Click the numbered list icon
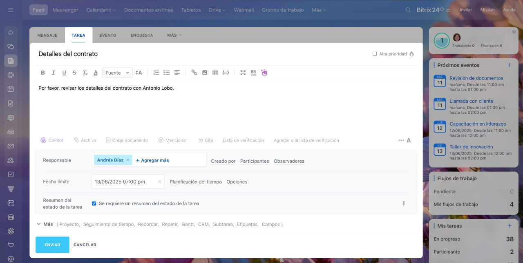Viewport: 523px width, 263px height. (156, 73)
